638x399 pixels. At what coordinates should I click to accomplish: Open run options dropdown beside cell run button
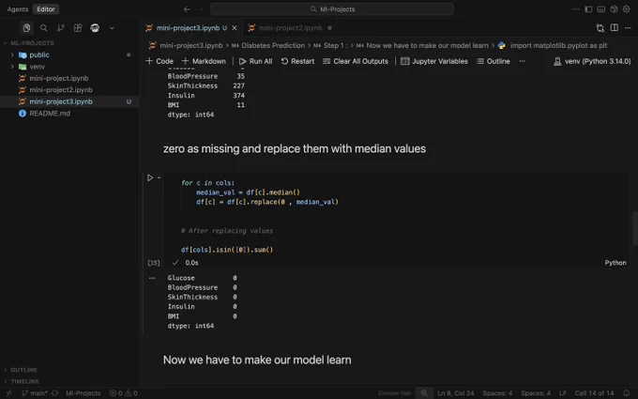coord(159,177)
